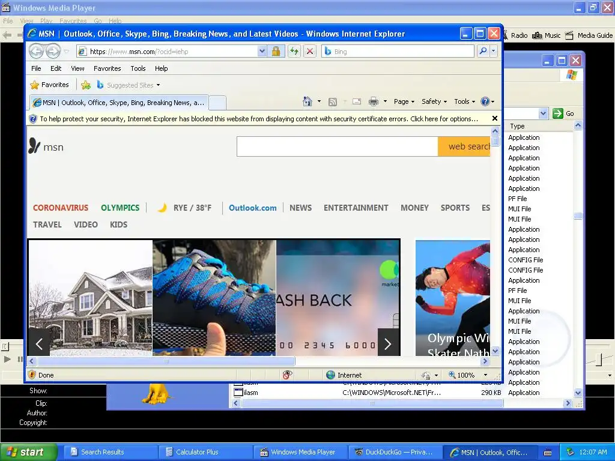Open a new blank tab

point(217,103)
